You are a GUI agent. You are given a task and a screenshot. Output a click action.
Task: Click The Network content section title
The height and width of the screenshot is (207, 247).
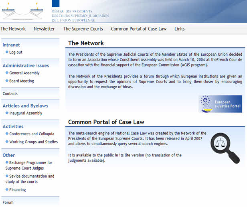86,43
